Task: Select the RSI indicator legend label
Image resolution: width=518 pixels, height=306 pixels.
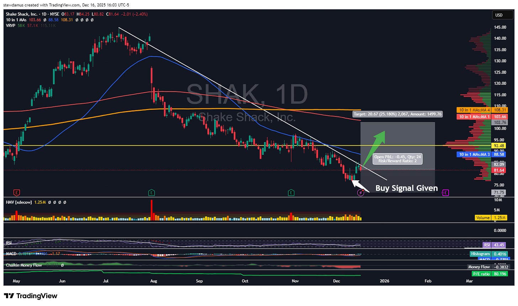Action: point(9,243)
